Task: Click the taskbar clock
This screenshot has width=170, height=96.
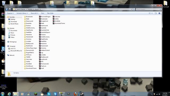Action: coord(165,94)
